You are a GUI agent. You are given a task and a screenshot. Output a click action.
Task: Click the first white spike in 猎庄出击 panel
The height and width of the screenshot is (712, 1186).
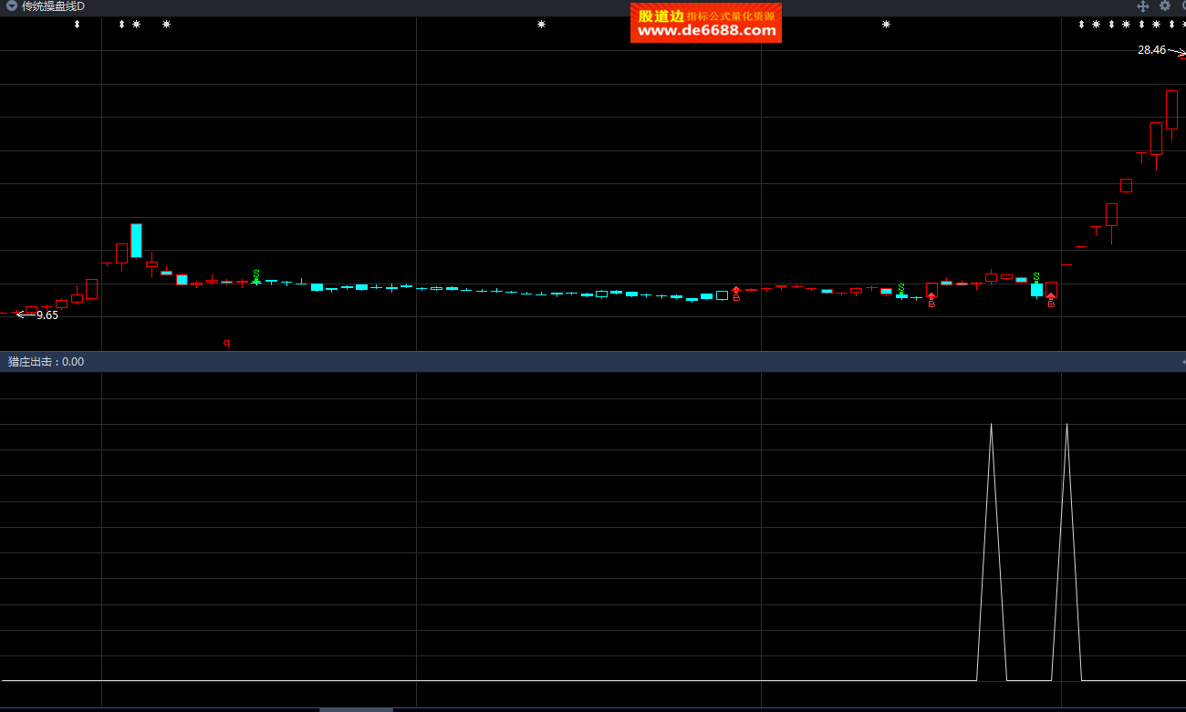992,552
